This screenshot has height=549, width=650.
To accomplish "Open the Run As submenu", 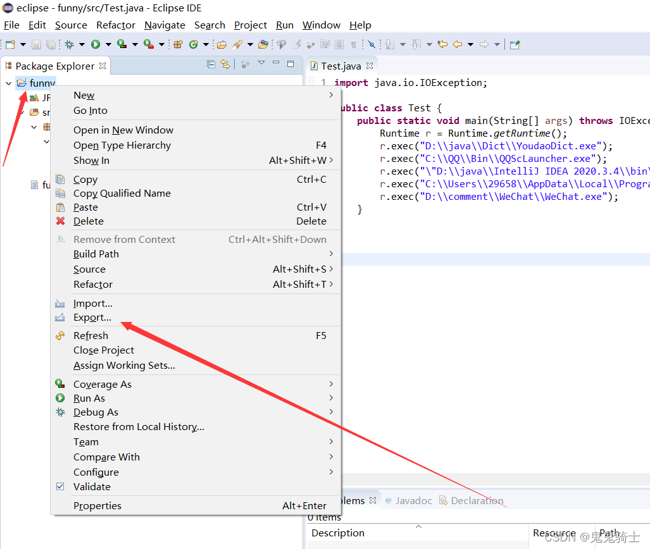I will click(195, 398).
